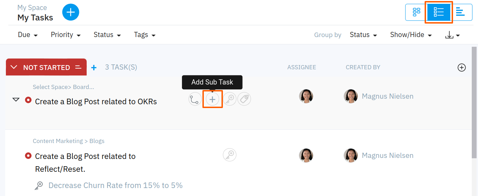Click the blue plus button beside My Tasks
Image resolution: width=478 pixels, height=196 pixels.
coord(71,12)
